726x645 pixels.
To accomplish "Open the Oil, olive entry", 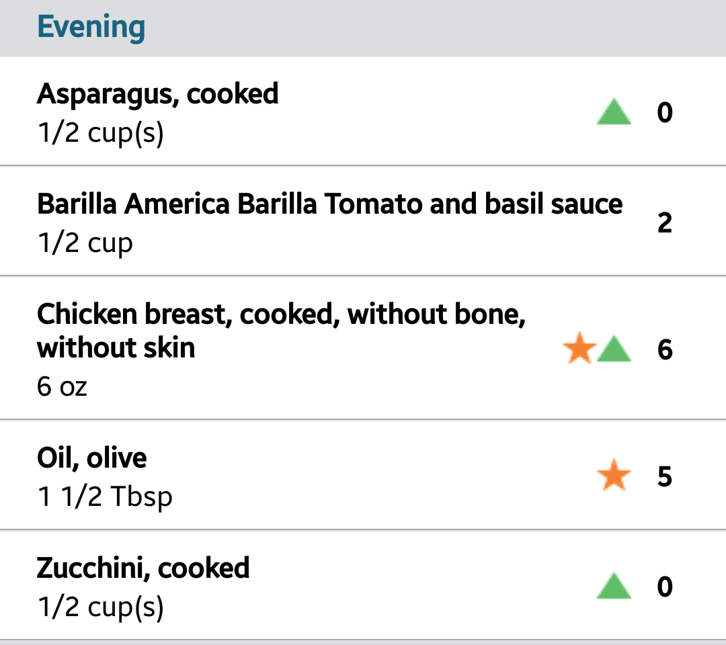I will pos(92,458).
